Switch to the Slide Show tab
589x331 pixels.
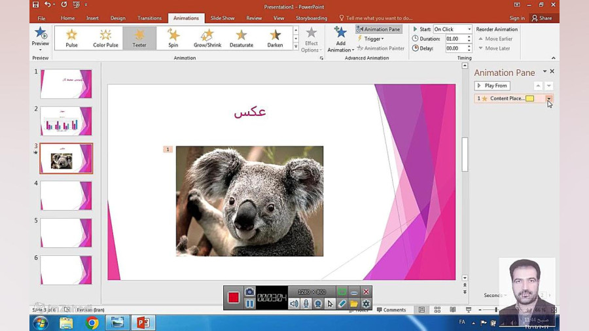(x=223, y=18)
